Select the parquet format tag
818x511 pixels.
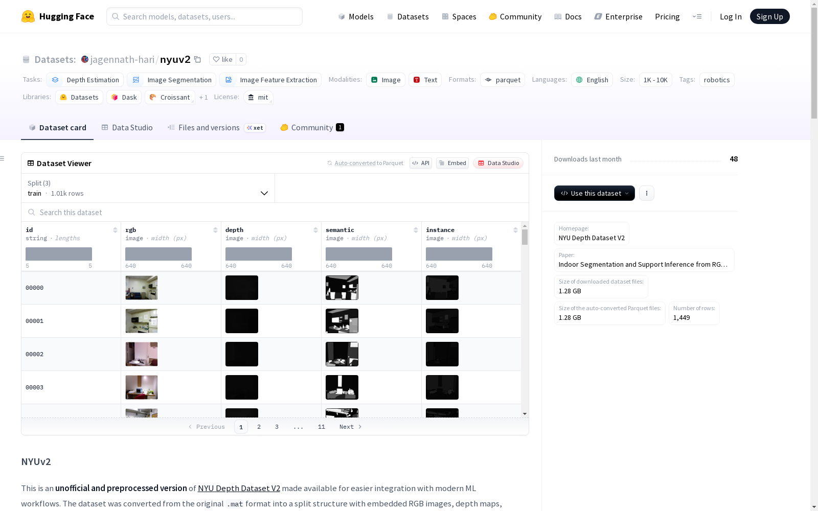coord(503,80)
